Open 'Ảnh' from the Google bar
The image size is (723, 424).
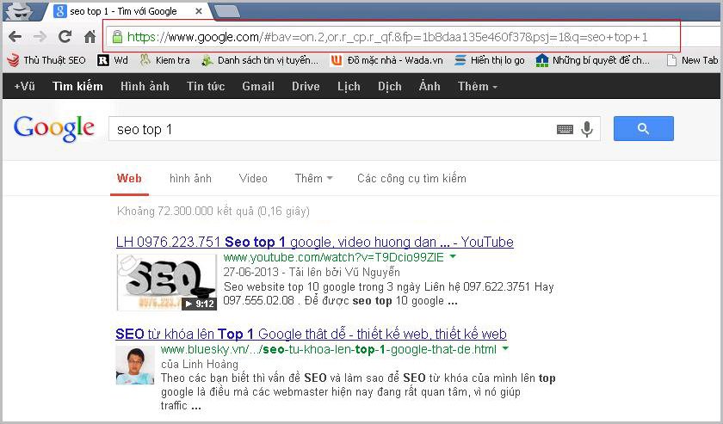429,86
